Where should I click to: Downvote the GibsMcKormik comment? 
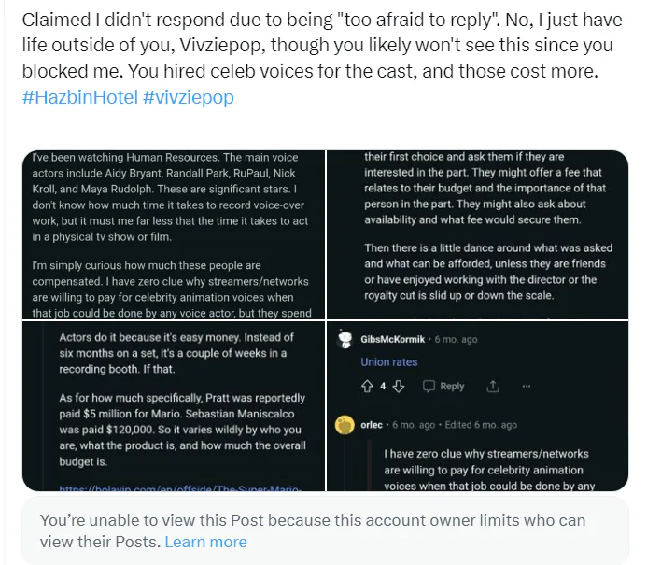pos(399,386)
